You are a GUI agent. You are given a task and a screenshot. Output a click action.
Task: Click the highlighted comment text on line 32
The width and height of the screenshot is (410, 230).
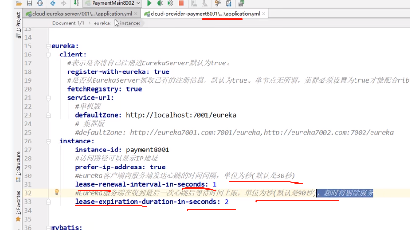pos(345,193)
